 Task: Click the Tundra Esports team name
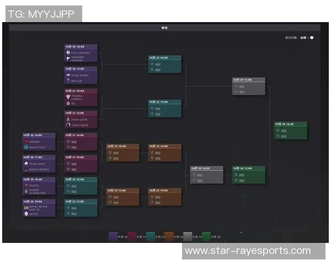coord(77,97)
